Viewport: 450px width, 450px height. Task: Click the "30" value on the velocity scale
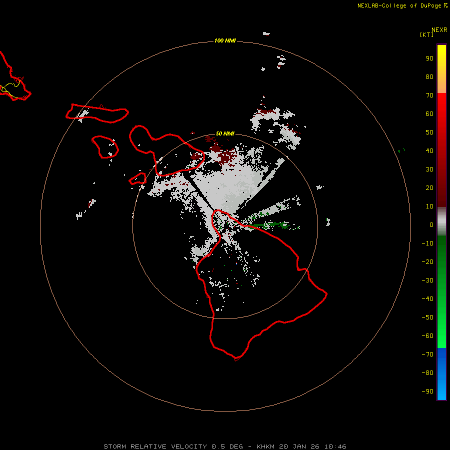pyautogui.click(x=429, y=169)
